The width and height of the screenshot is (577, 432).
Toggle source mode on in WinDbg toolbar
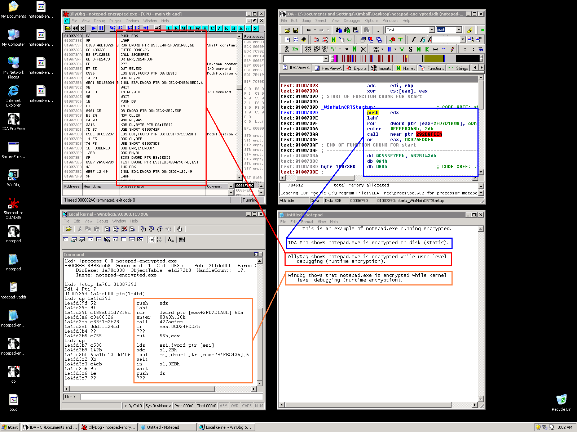coord(151,239)
